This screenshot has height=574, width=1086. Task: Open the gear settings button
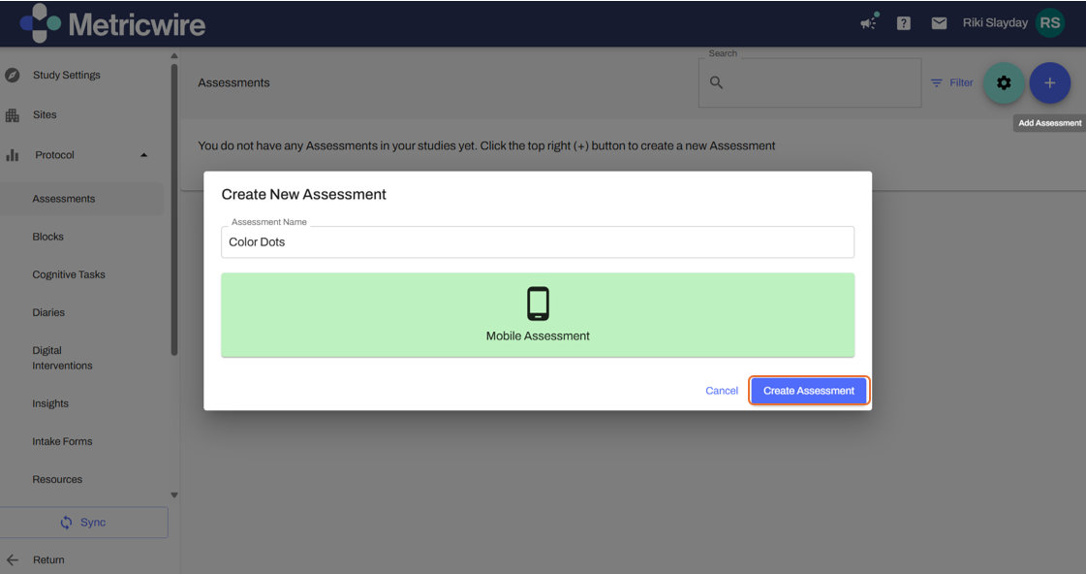pyautogui.click(x=1004, y=83)
